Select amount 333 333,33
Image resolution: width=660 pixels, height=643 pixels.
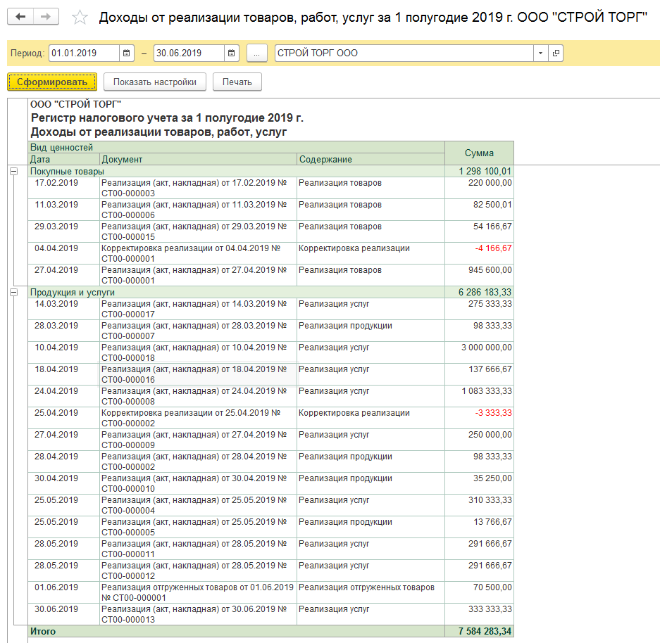coord(479,615)
